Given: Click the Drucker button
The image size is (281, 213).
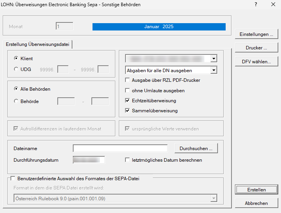Looking at the screenshot, I should pyautogui.click(x=256, y=48).
